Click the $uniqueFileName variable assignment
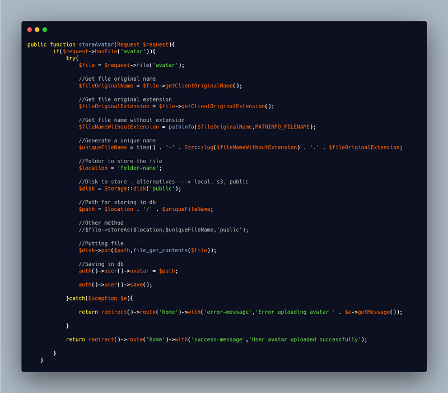 102,147
